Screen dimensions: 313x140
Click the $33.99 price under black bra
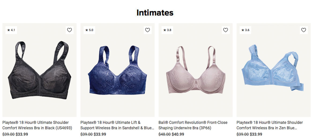point(22,134)
